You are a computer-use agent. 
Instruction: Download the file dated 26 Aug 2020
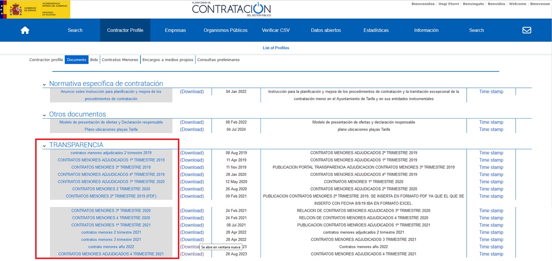[192, 189]
